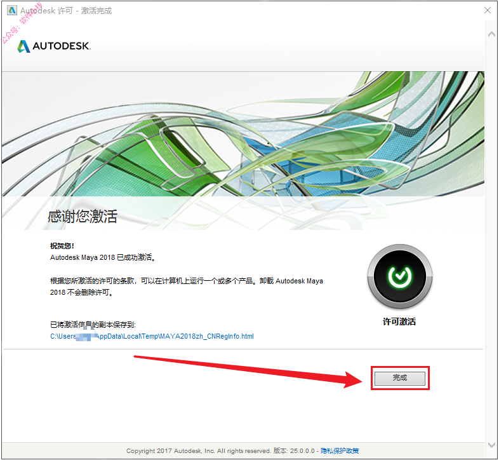The image size is (499, 460).
Task: Click the '根据您所激活的许可的条款' paragraph
Action: [187, 287]
